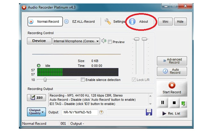Viewport: 217px width, 137px height.
Task: Select the Normal-Record mode
Action: [45, 21]
